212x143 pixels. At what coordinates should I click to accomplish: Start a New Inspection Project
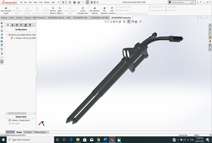6,11
